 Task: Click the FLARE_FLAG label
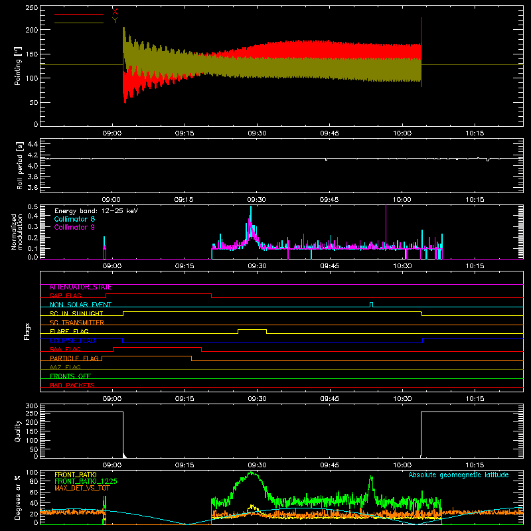69,331
